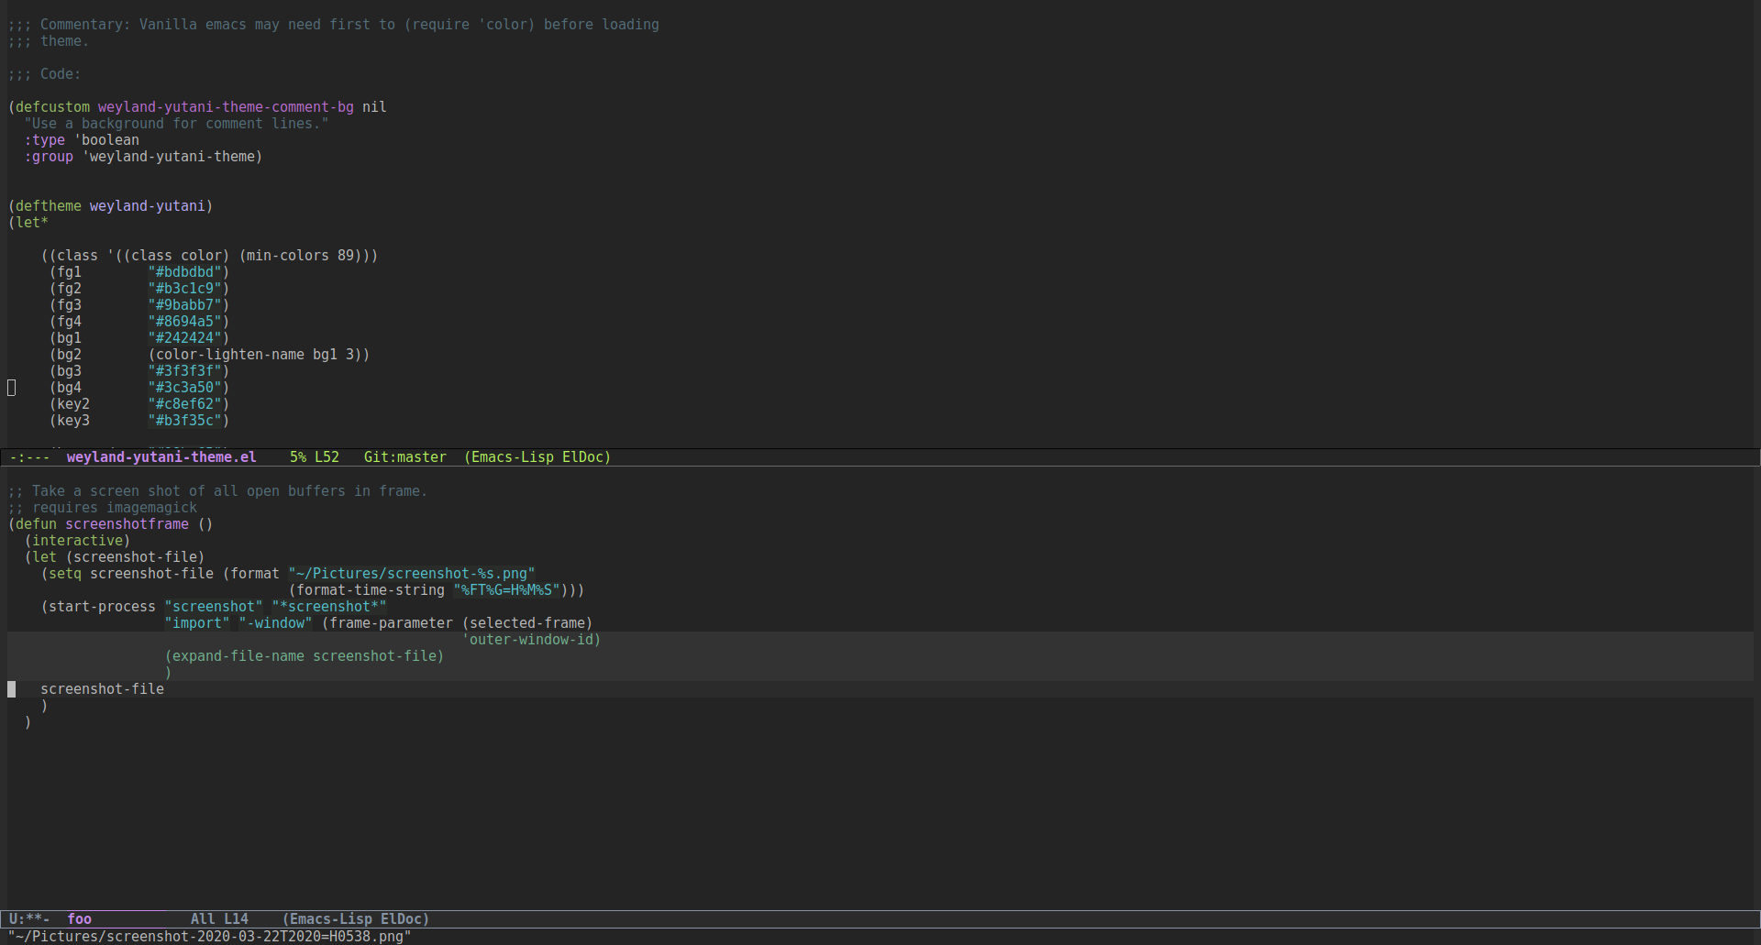Click the docstring "Use a background for comment lines."
This screenshot has height=945, width=1761.
click(176, 123)
